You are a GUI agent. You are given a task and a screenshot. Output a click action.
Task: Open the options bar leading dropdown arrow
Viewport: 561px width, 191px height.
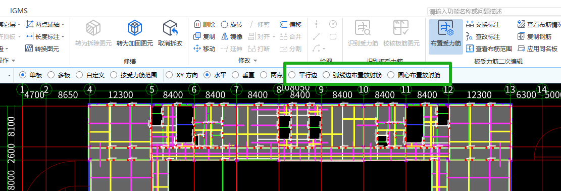(10, 75)
